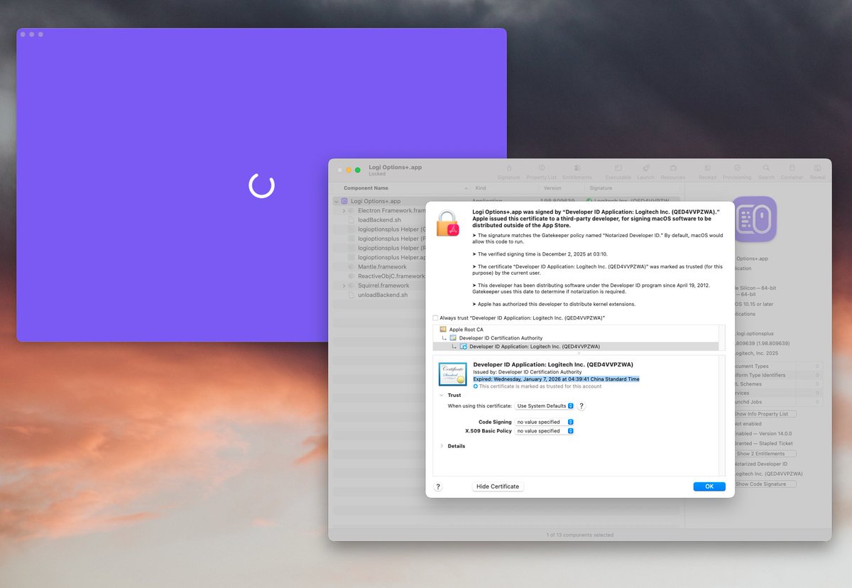
Task: Click the trusted-status plus badge icon
Action: tap(476, 386)
